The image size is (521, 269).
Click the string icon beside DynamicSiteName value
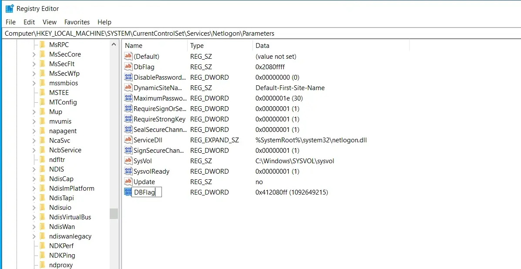pyautogui.click(x=128, y=87)
